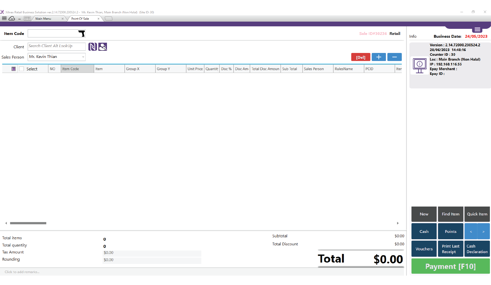Screen dimensions: 491x285
Task: Click the purple panel menu icon above Info
Action: [477, 29]
